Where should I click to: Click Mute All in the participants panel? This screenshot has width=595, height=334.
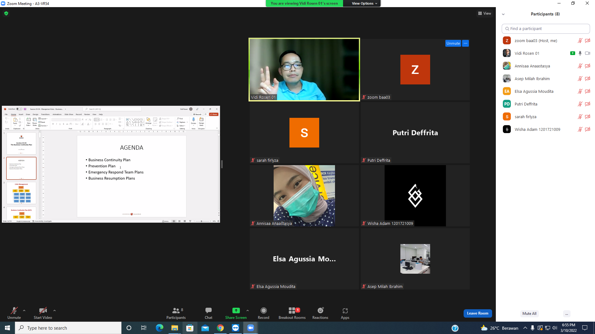[529, 314]
